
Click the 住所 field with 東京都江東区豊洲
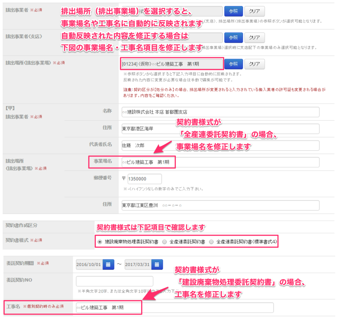point(220,205)
